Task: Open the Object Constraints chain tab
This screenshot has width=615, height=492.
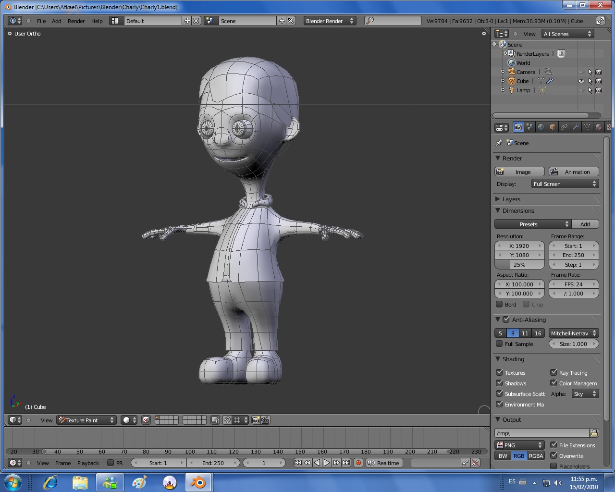Action: [x=564, y=127]
